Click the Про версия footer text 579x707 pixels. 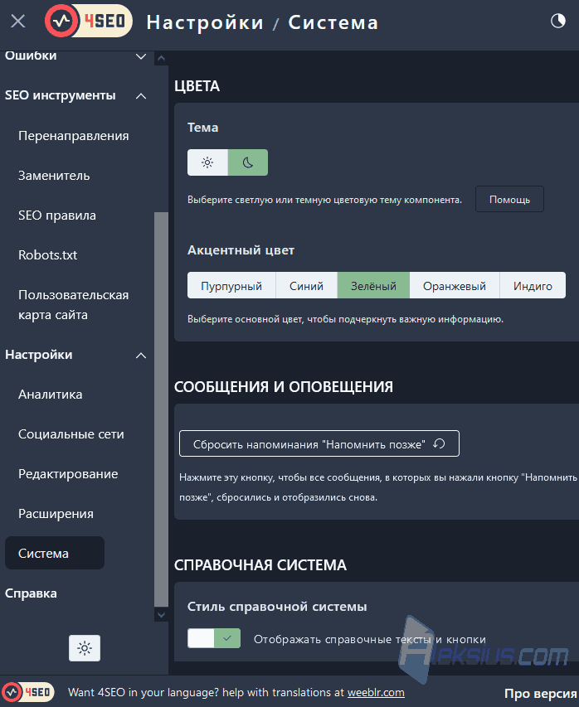coord(541,694)
